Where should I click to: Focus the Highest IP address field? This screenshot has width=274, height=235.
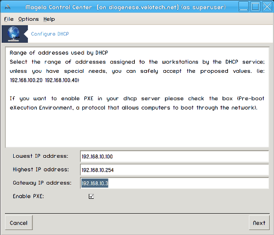[x=174, y=170]
